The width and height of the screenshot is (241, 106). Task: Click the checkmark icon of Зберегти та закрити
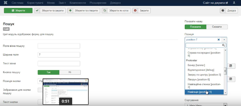[37, 10]
